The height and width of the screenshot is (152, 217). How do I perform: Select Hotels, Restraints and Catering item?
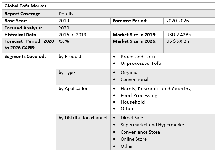click(156, 89)
